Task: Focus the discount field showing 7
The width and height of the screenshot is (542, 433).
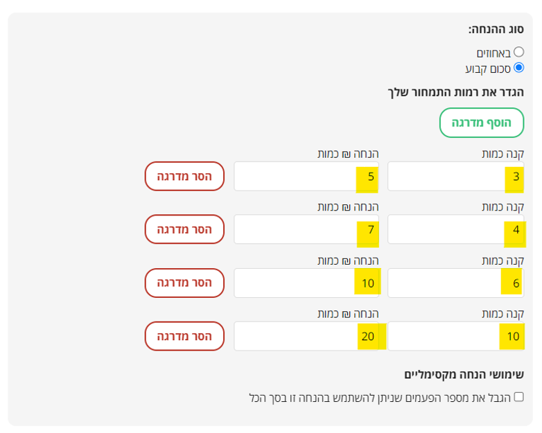Action: coord(306,229)
